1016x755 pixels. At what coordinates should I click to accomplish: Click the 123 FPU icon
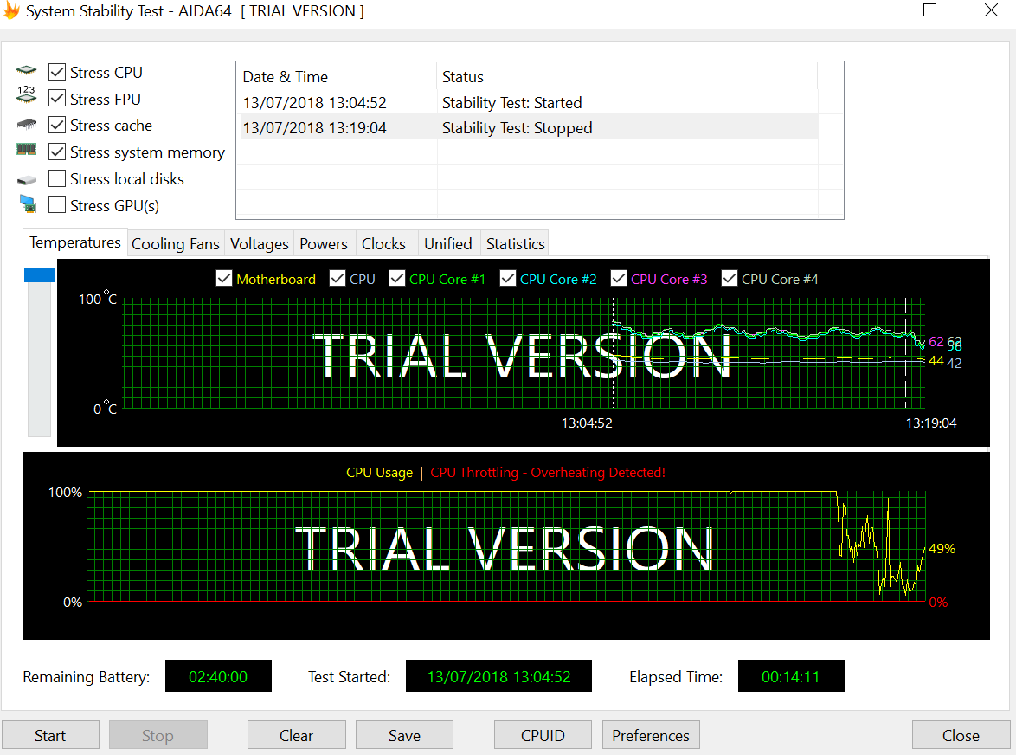(27, 94)
